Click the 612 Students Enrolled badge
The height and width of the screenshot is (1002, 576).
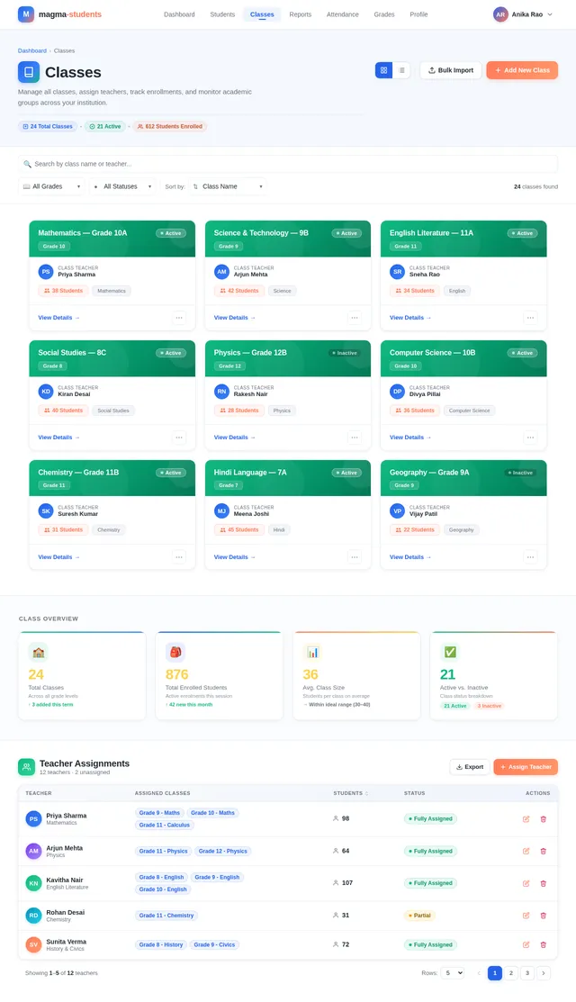point(170,127)
